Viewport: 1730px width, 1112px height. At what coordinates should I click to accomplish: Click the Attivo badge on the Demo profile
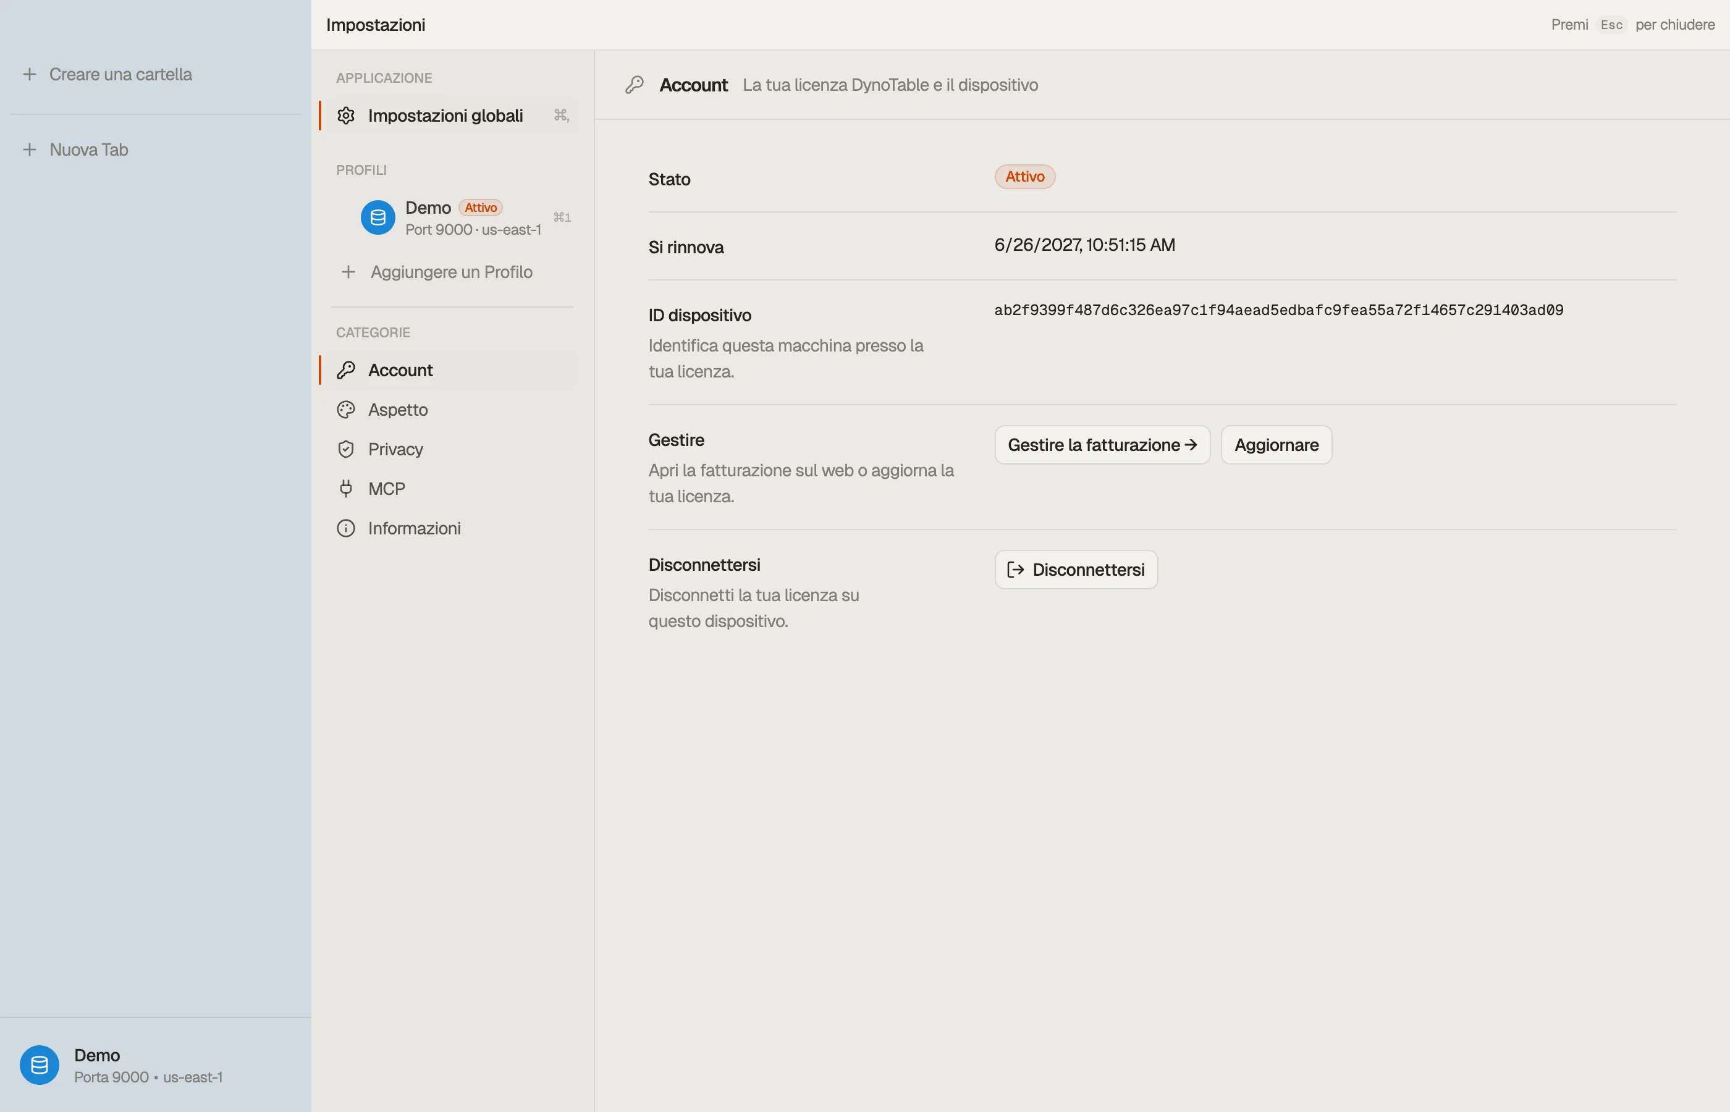coord(480,207)
